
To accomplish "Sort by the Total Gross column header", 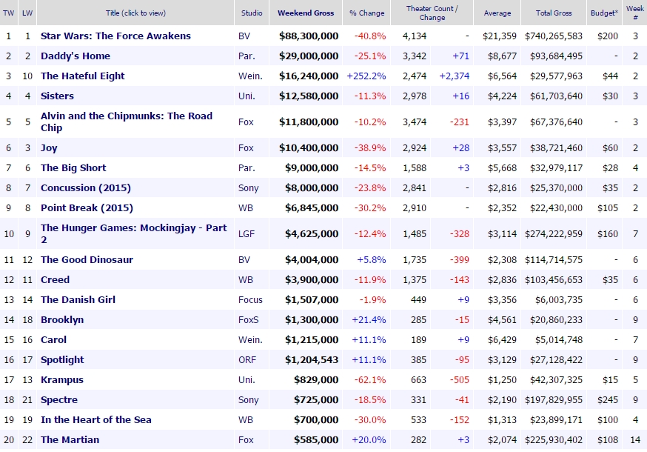I will click(554, 13).
